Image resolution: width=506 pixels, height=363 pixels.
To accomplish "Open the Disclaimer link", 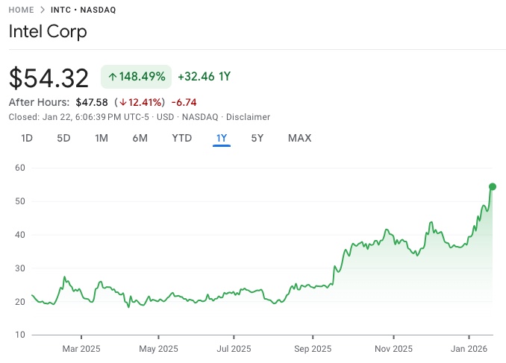I will pos(248,117).
